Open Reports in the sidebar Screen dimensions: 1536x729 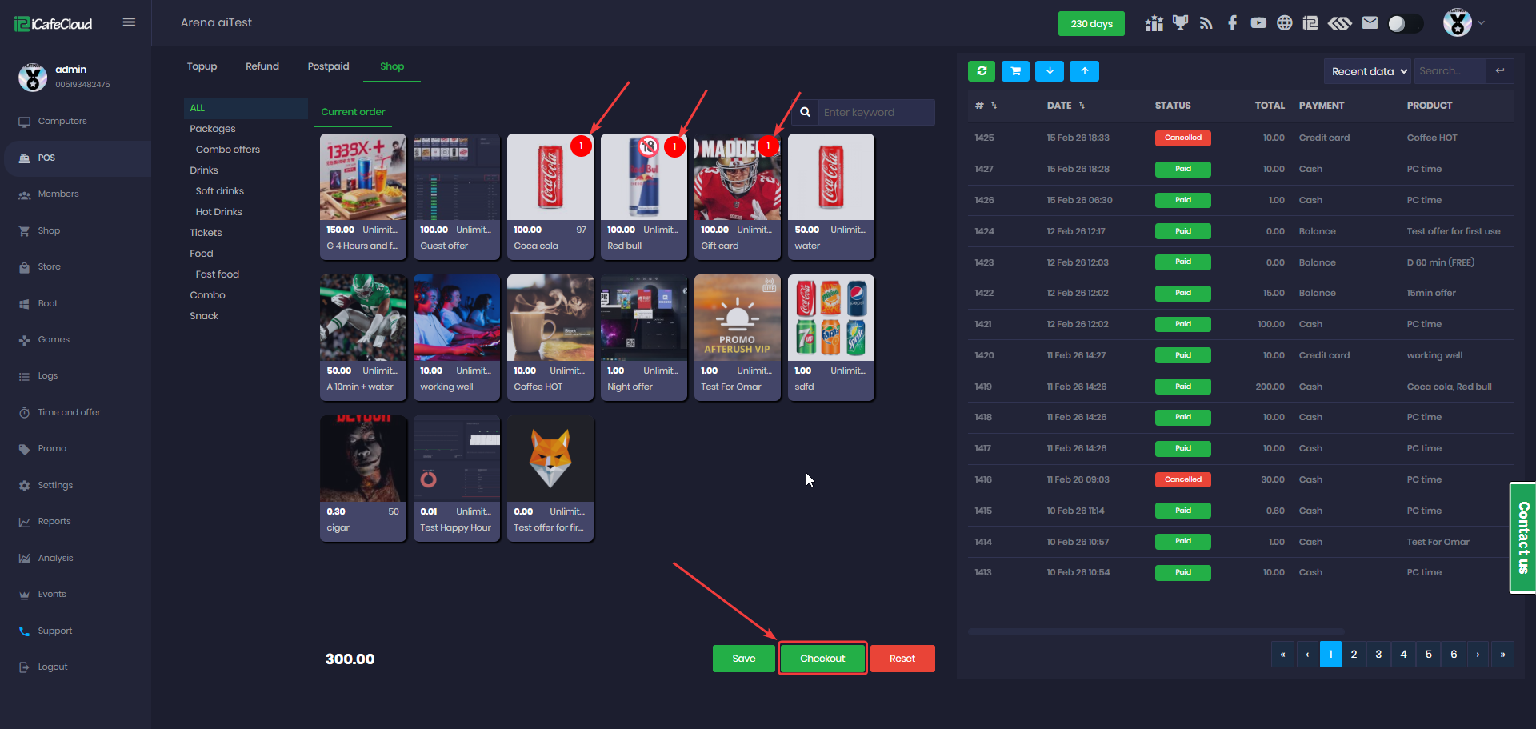(54, 522)
